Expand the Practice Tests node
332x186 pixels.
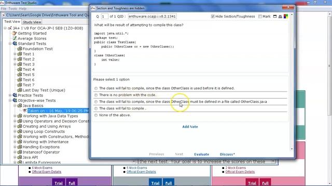(10, 95)
